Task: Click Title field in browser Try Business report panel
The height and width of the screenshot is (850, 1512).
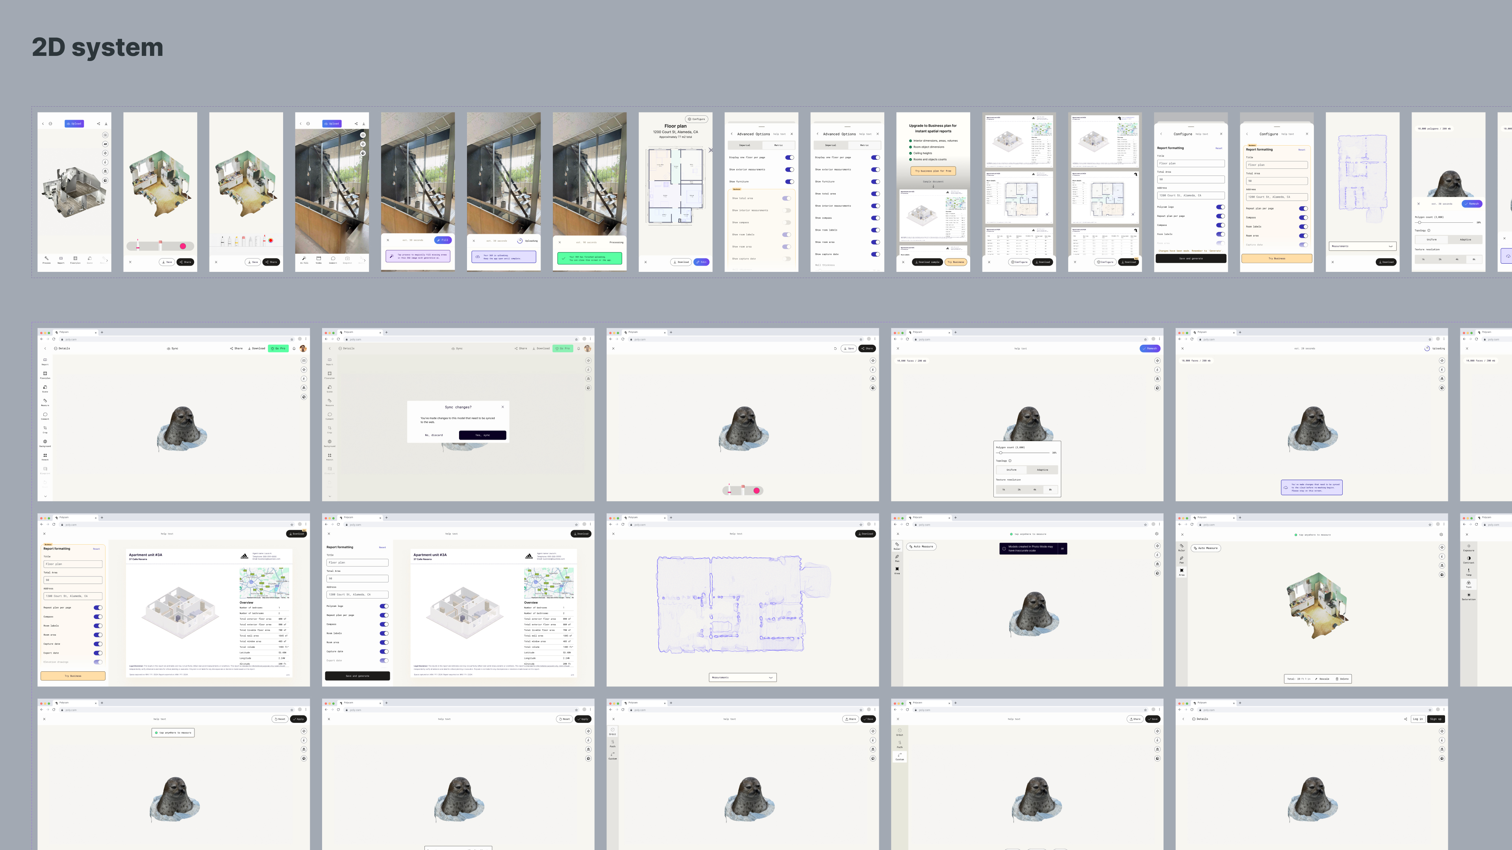Action: (73, 564)
